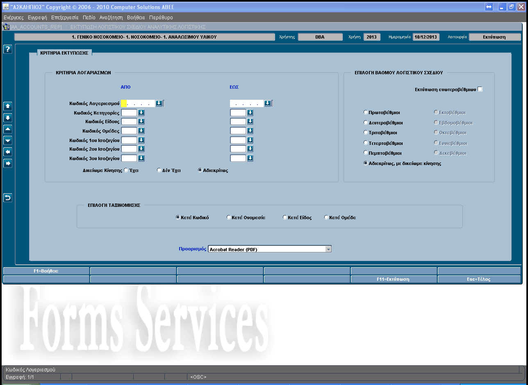This screenshot has height=385, width=528.
Task: Click the Κωδικός Είδους ΕΩΣ input field
Action: (x=238, y=121)
